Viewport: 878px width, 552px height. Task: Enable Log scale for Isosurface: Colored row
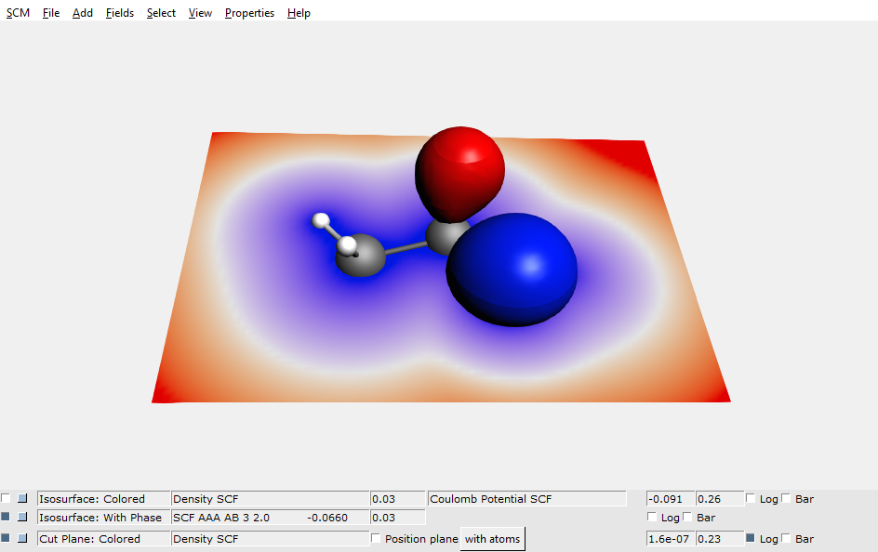(751, 498)
